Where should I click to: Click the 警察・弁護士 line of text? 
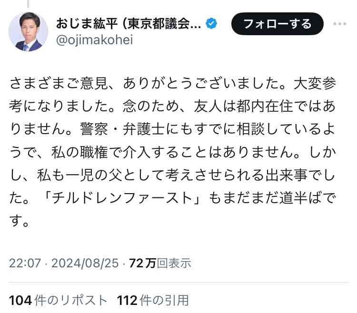[x=172, y=129]
